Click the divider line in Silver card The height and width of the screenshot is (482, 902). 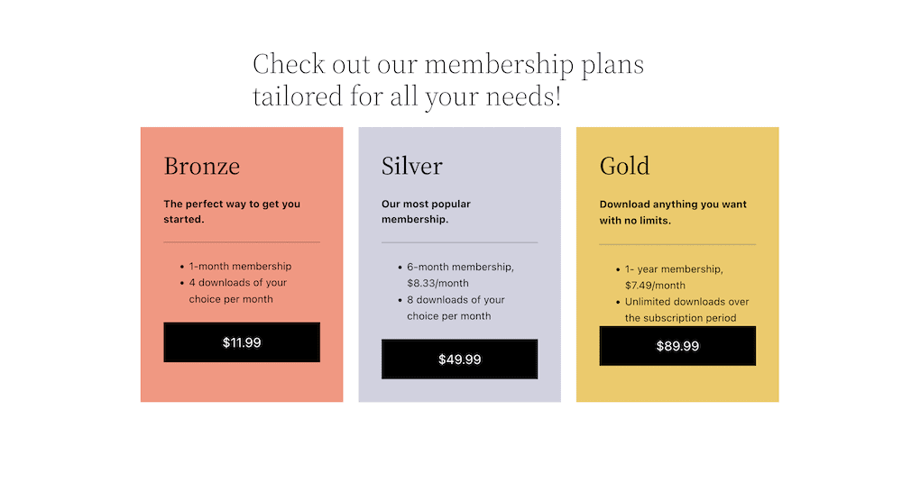[x=459, y=242]
